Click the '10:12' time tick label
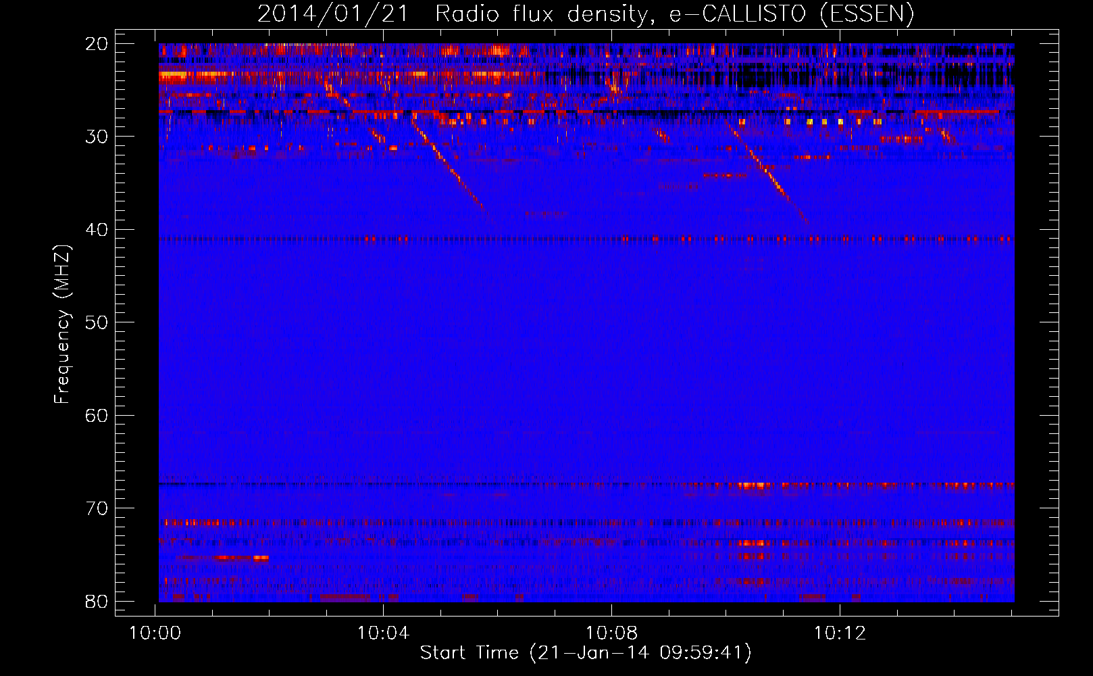Screen dimensions: 1093x676 point(840,633)
